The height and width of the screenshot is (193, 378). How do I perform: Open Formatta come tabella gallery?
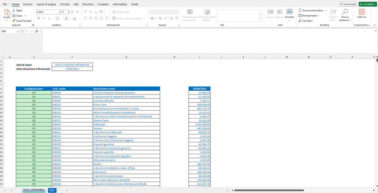click(x=207, y=15)
